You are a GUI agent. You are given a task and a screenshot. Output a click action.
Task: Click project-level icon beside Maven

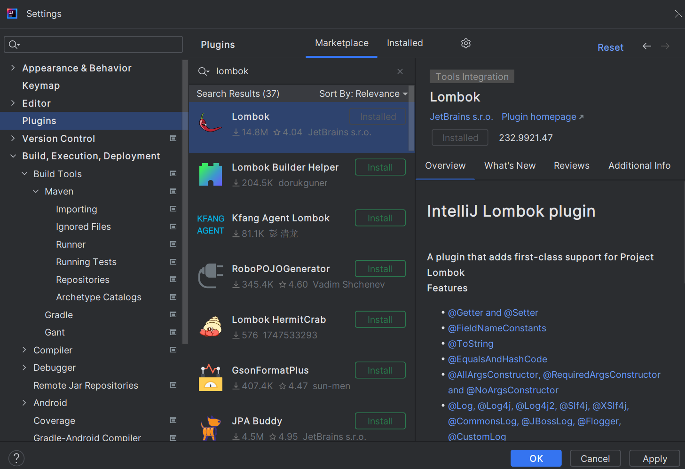coord(173,191)
